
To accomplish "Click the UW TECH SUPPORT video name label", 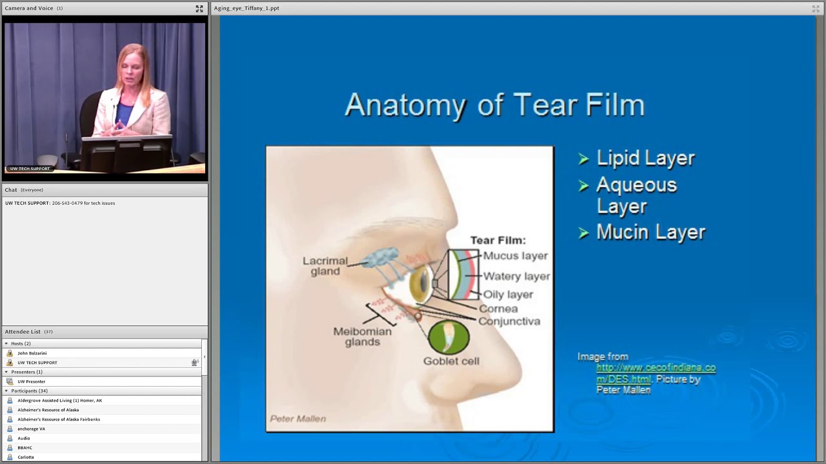I will (30, 169).
